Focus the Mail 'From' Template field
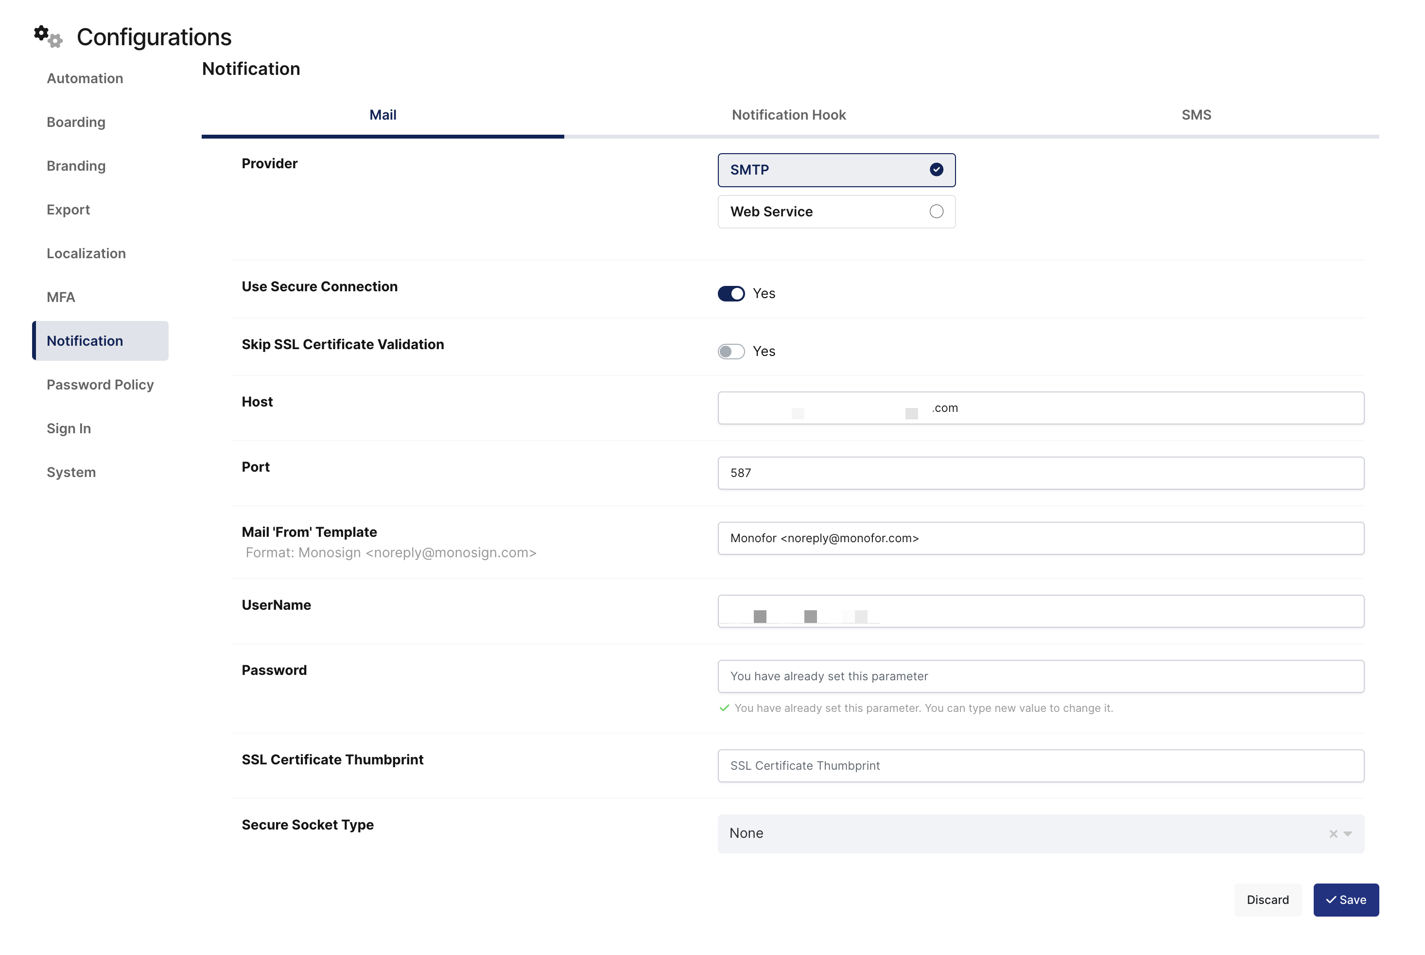 pos(1041,538)
